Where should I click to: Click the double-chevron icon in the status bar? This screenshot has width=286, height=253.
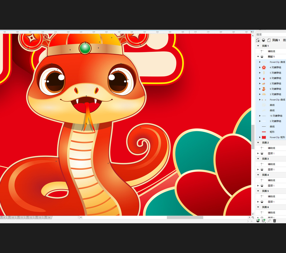(x=252, y=221)
